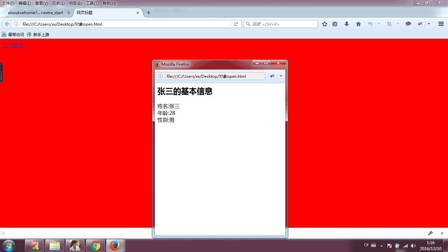Click the search magnifier icon
The width and height of the screenshot is (448, 252).
[x=248, y=24]
